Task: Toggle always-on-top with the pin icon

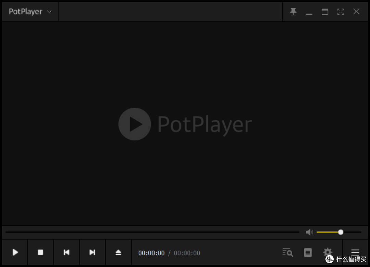Action: click(x=293, y=11)
